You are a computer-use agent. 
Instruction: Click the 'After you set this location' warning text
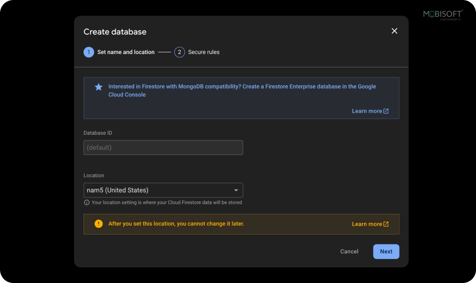(x=176, y=224)
